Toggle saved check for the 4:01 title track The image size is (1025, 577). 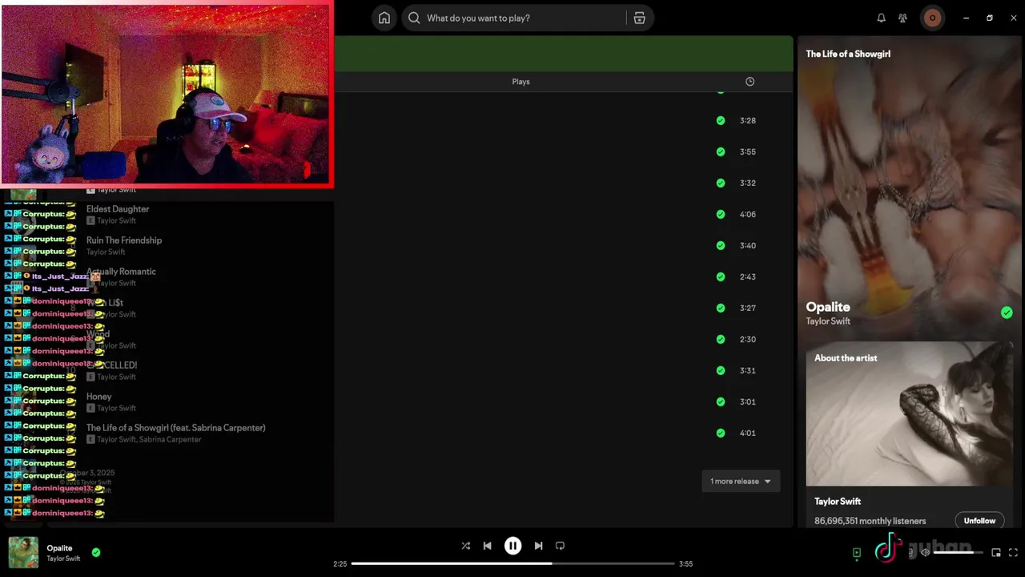pyautogui.click(x=721, y=433)
